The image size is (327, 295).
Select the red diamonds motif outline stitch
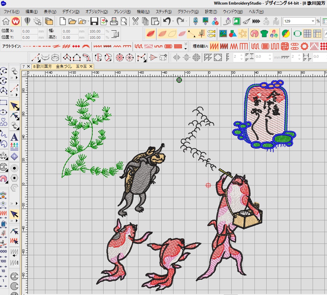click(x=76, y=46)
